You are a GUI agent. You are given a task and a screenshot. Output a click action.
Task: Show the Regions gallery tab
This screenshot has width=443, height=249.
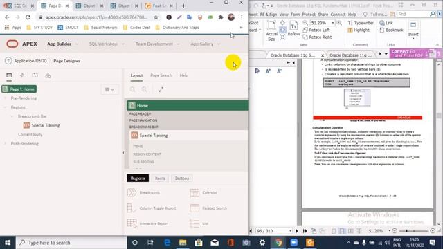[x=138, y=178]
